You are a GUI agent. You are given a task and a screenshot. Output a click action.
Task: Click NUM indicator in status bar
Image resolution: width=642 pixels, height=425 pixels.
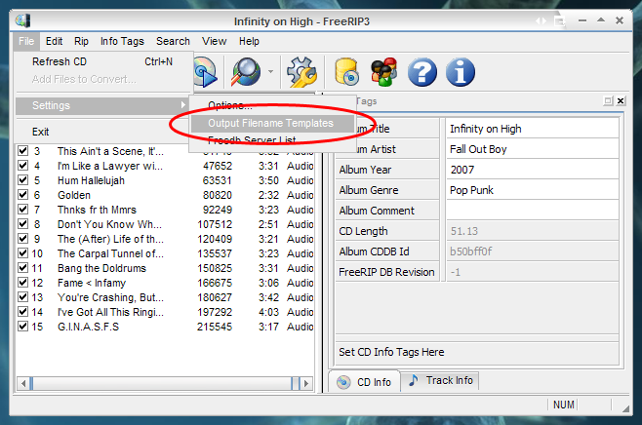(563, 405)
